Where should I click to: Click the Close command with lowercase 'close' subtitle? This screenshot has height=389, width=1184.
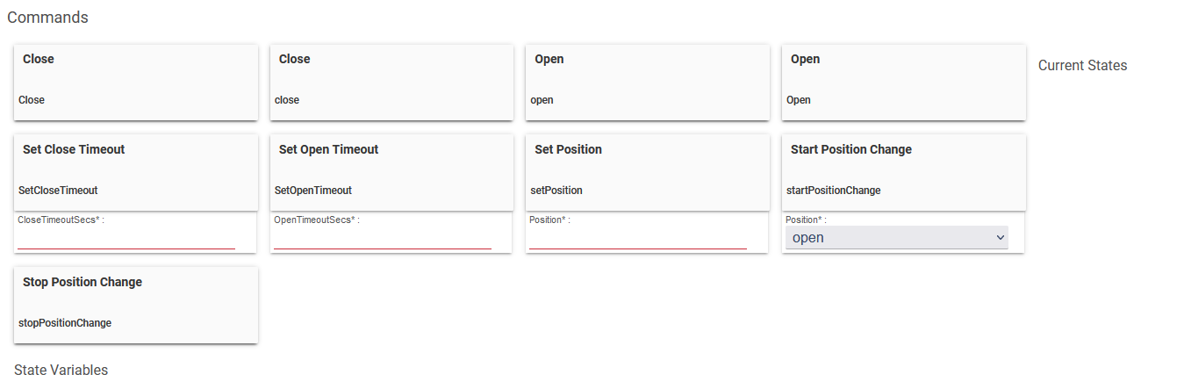point(391,82)
